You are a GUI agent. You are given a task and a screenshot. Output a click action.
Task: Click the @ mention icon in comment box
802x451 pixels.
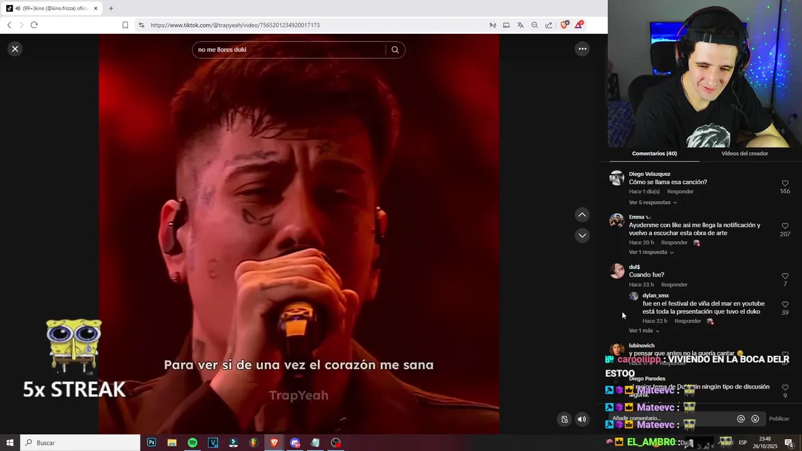pyautogui.click(x=741, y=419)
